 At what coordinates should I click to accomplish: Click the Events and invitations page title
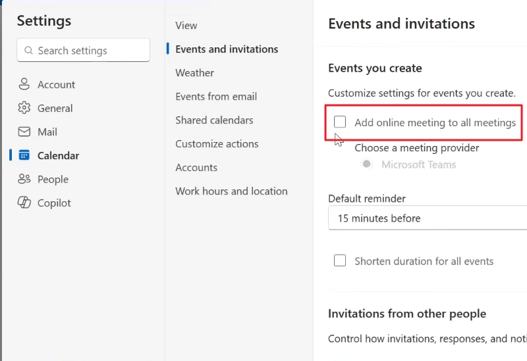point(402,24)
